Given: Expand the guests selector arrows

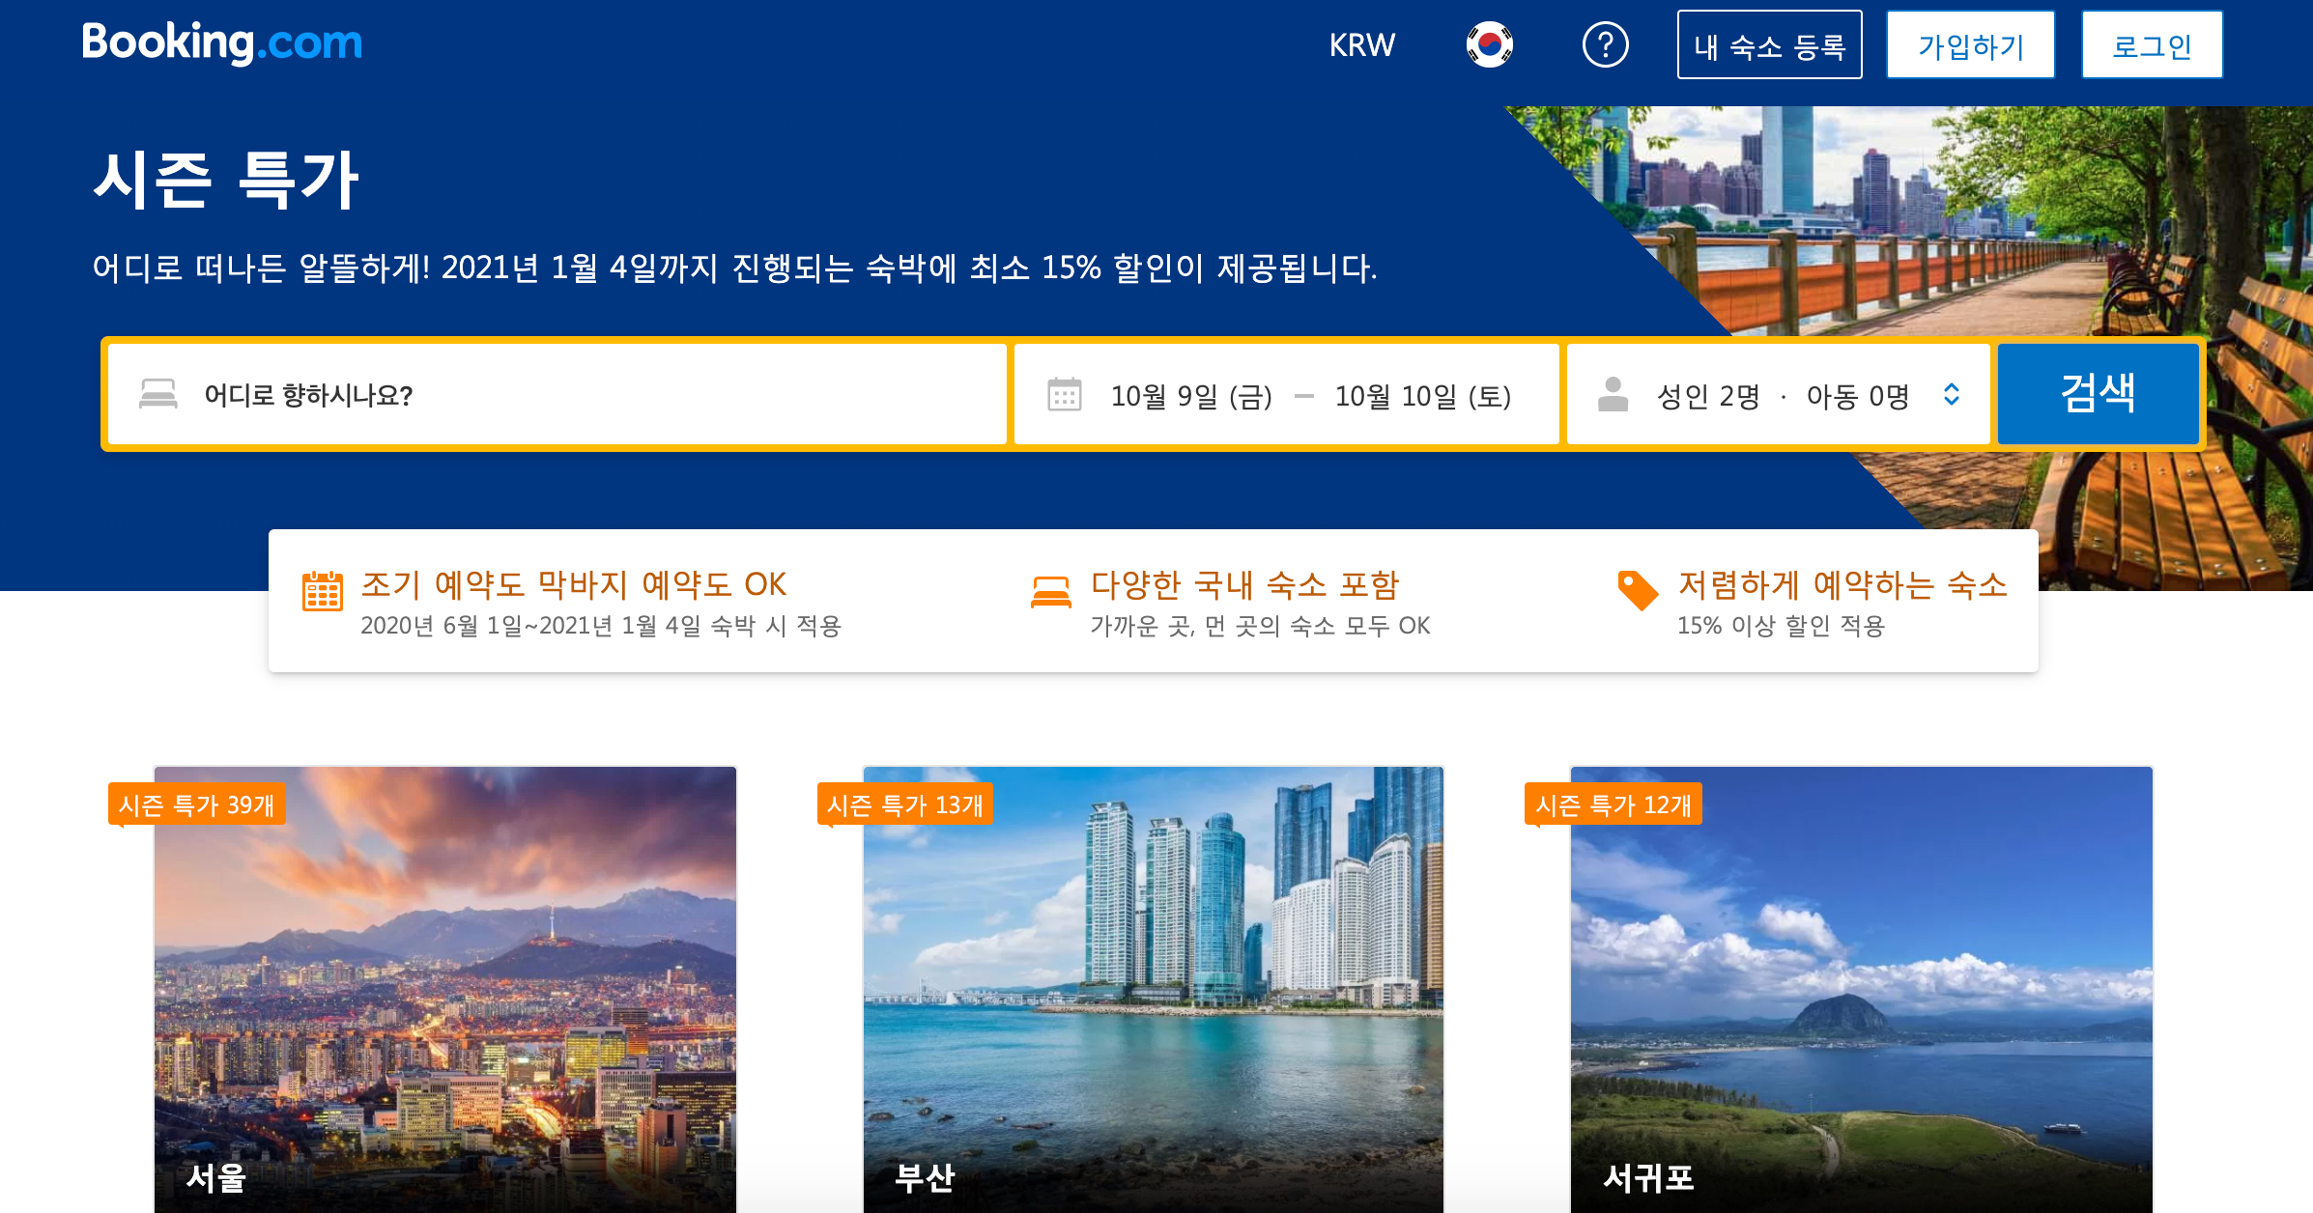Looking at the screenshot, I should (1951, 394).
